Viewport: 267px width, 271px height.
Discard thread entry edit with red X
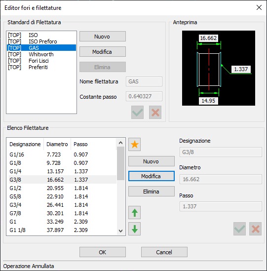pyautogui.click(x=256, y=229)
